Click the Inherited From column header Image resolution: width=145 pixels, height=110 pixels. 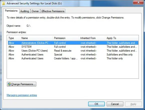tap(92, 38)
